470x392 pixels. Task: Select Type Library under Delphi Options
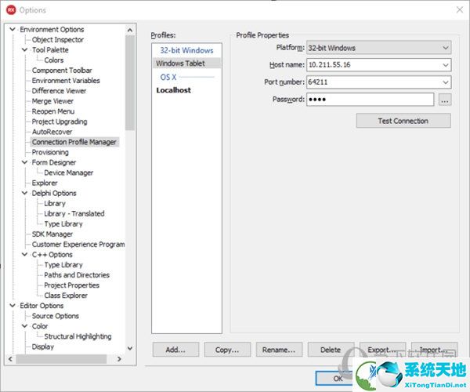coord(63,223)
